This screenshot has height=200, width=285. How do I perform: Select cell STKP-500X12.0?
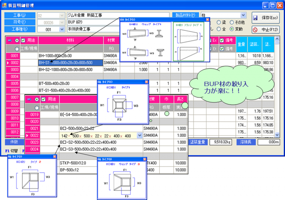pos(78,163)
